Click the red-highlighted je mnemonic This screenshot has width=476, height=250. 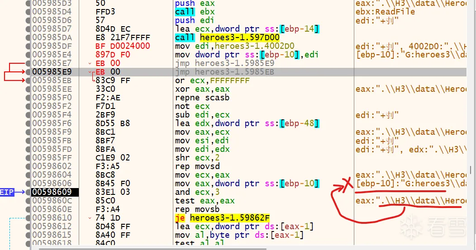tap(180, 218)
